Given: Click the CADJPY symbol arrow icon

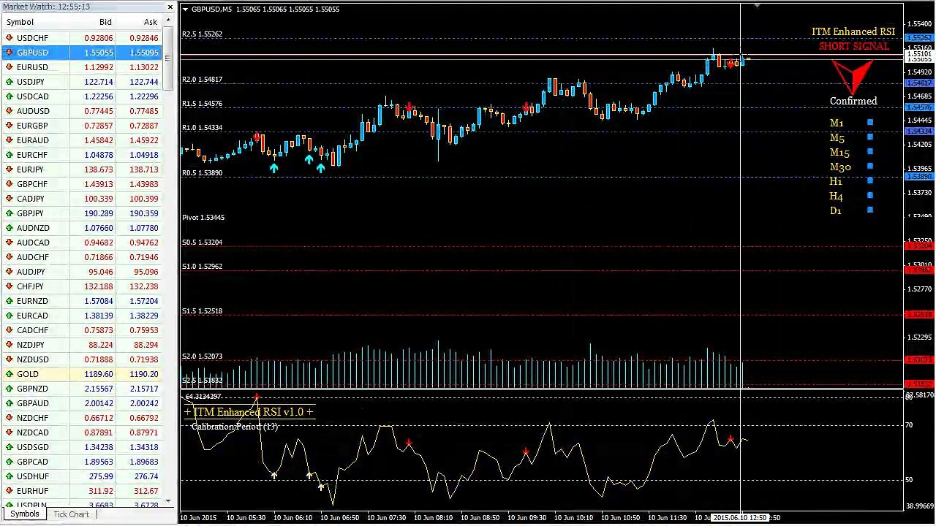Looking at the screenshot, I should click(9, 199).
